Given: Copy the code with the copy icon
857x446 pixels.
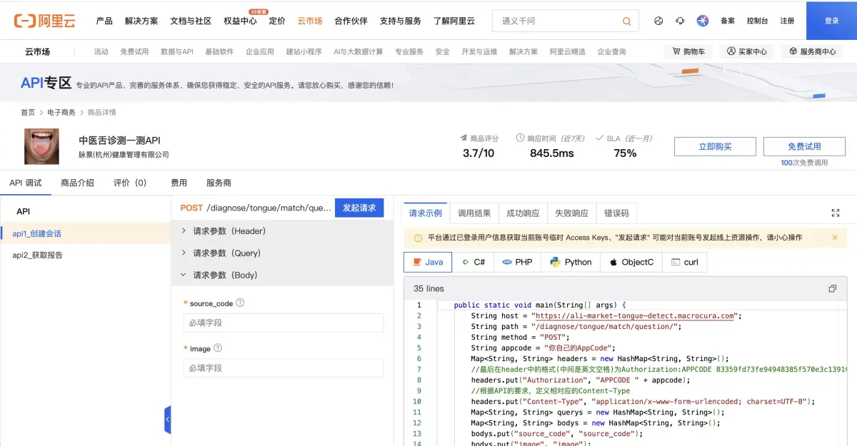Looking at the screenshot, I should 832,288.
